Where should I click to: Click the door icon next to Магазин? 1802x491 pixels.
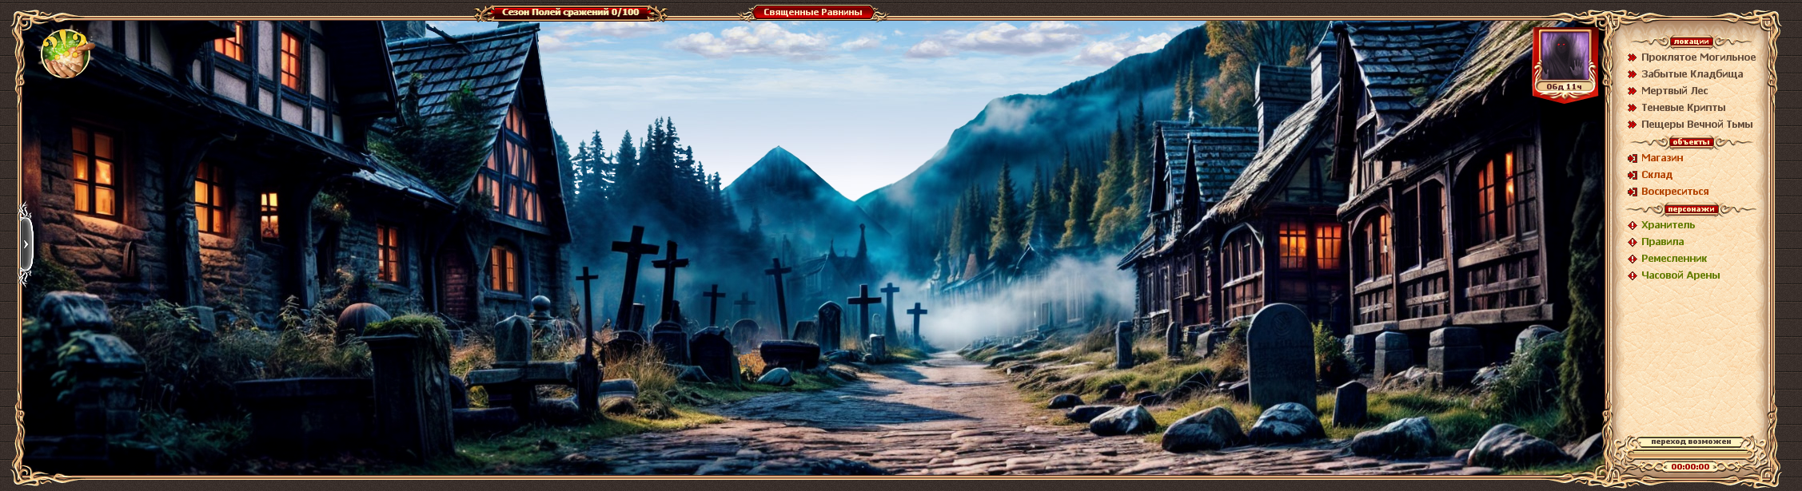(x=1632, y=158)
